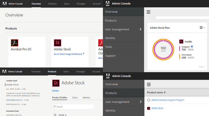The image size is (209, 116).
Task: Select Overview in bottom-right sidebar
Action: 124,84
